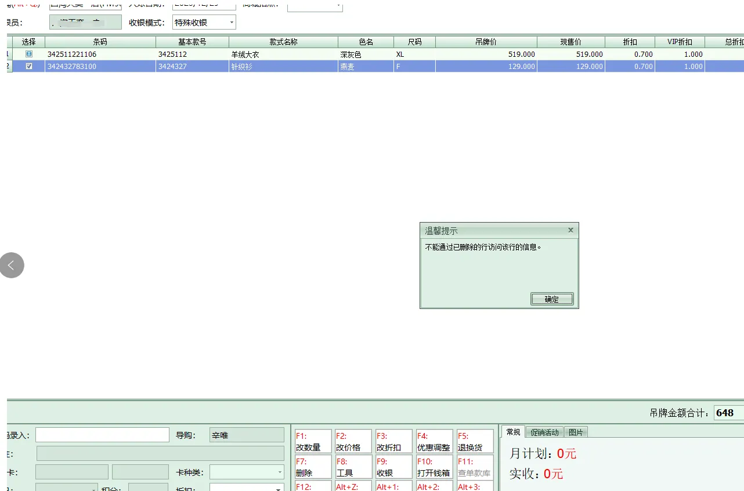Start checkout with F9 收银
The image size is (744, 491).
point(393,467)
